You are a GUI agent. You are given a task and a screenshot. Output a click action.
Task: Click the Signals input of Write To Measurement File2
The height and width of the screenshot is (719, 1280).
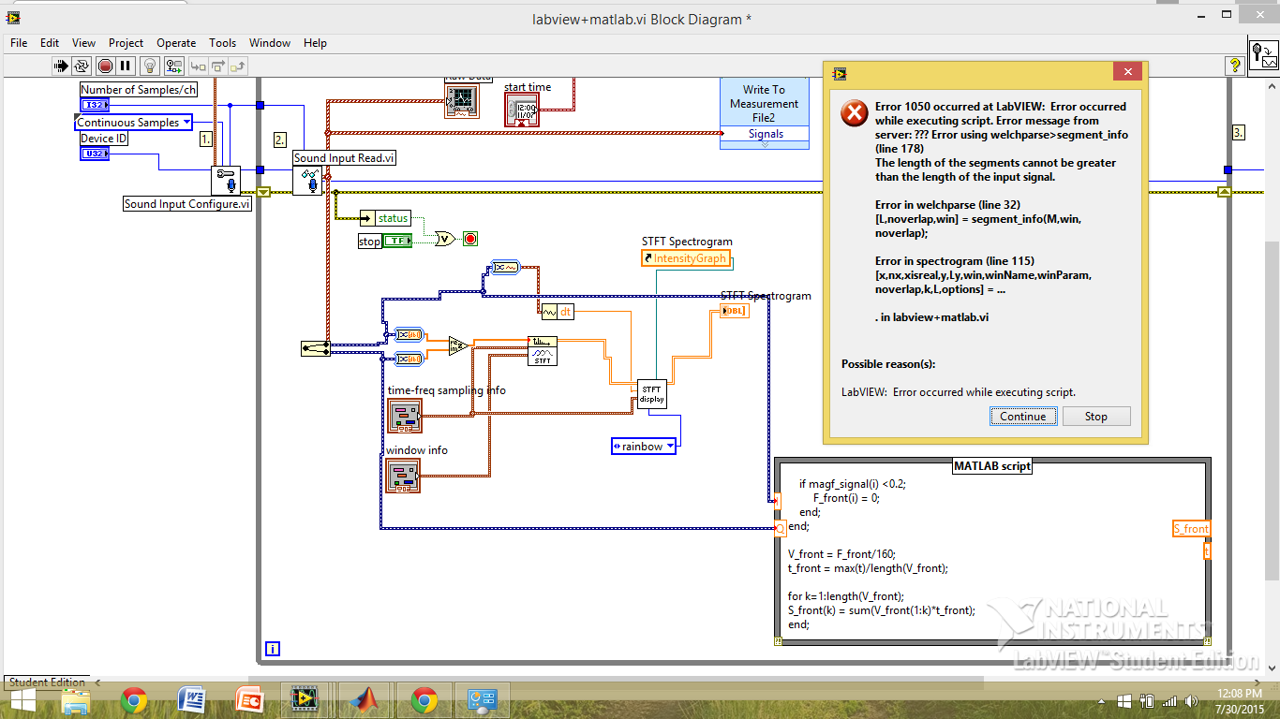point(766,134)
